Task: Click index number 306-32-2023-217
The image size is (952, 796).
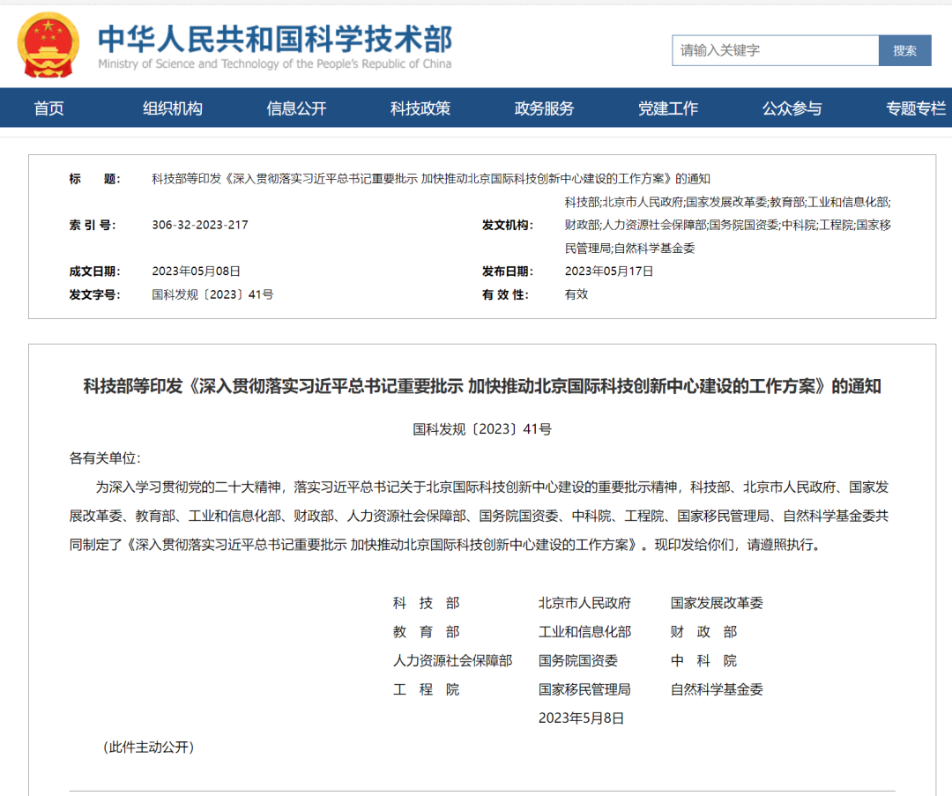Action: (200, 225)
